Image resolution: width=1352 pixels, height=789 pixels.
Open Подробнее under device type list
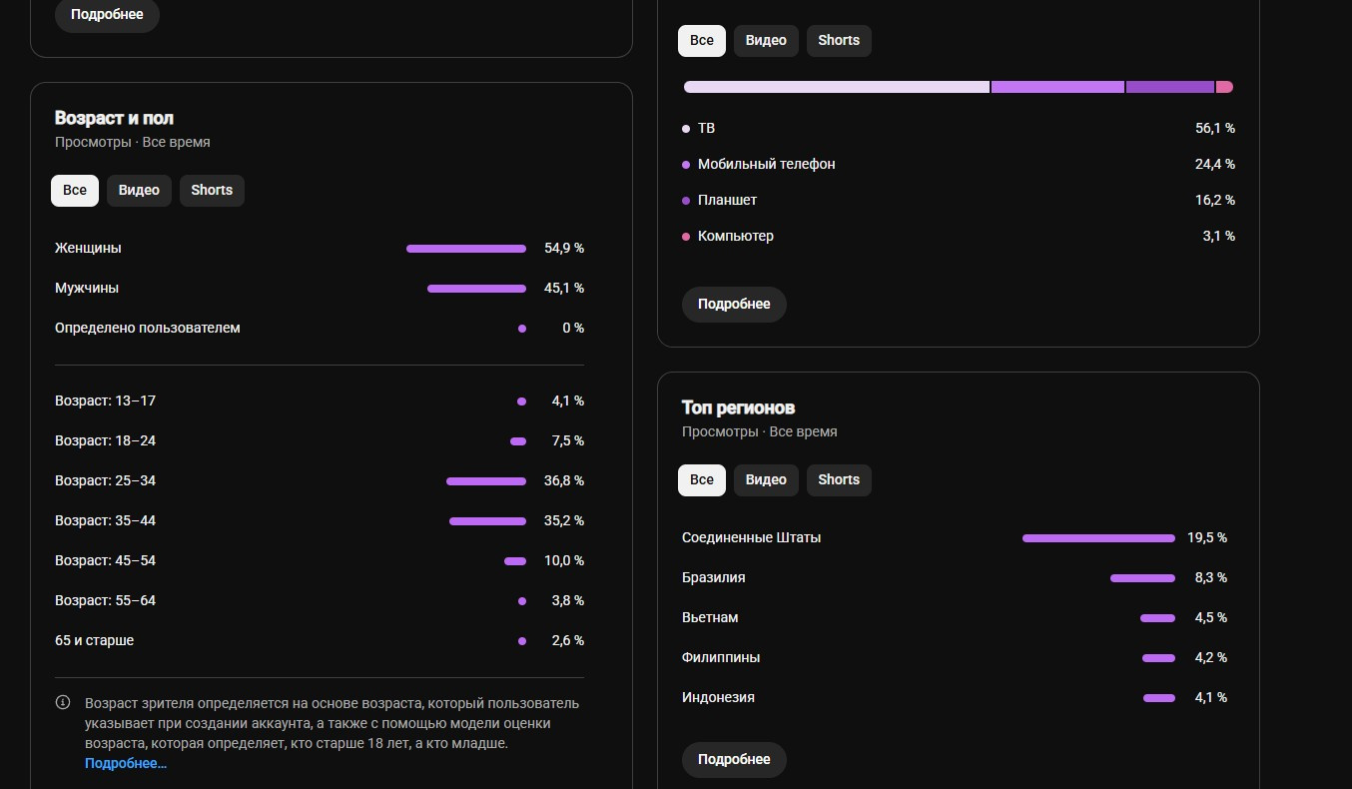[x=734, y=305]
